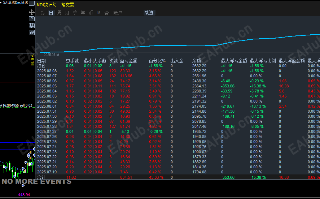Screen dimensions: 320x199
Task: Select the 2025.07.31 date row
Action: tap(177, 111)
